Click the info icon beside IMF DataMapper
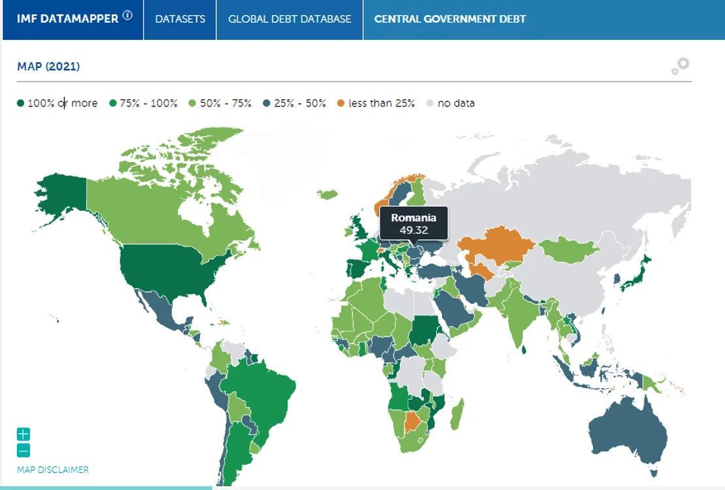Image resolution: width=725 pixels, height=490 pixels. (x=127, y=15)
